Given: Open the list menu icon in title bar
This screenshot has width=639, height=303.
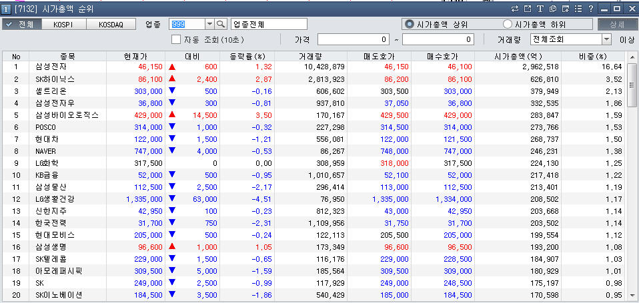Looking at the screenshot, I should coord(578,9).
